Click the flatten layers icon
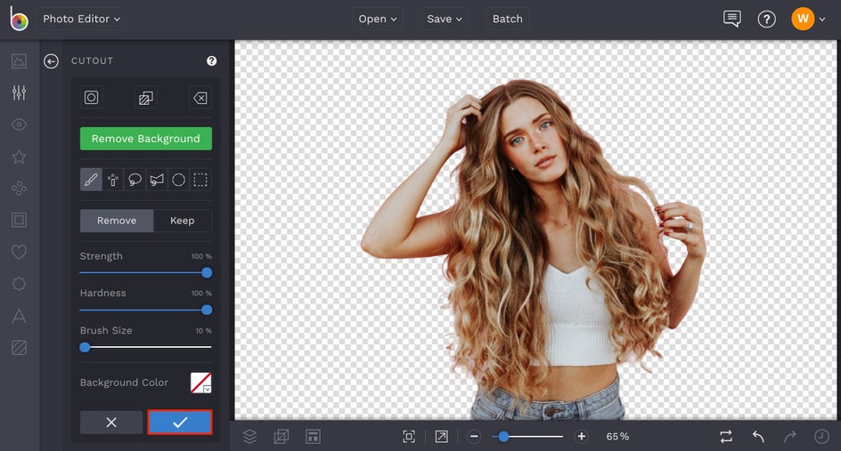841x451 pixels. pos(281,437)
